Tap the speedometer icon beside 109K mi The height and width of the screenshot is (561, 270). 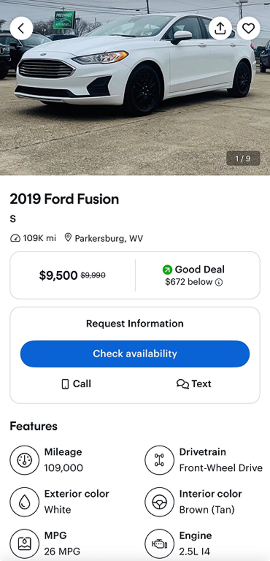pos(15,238)
